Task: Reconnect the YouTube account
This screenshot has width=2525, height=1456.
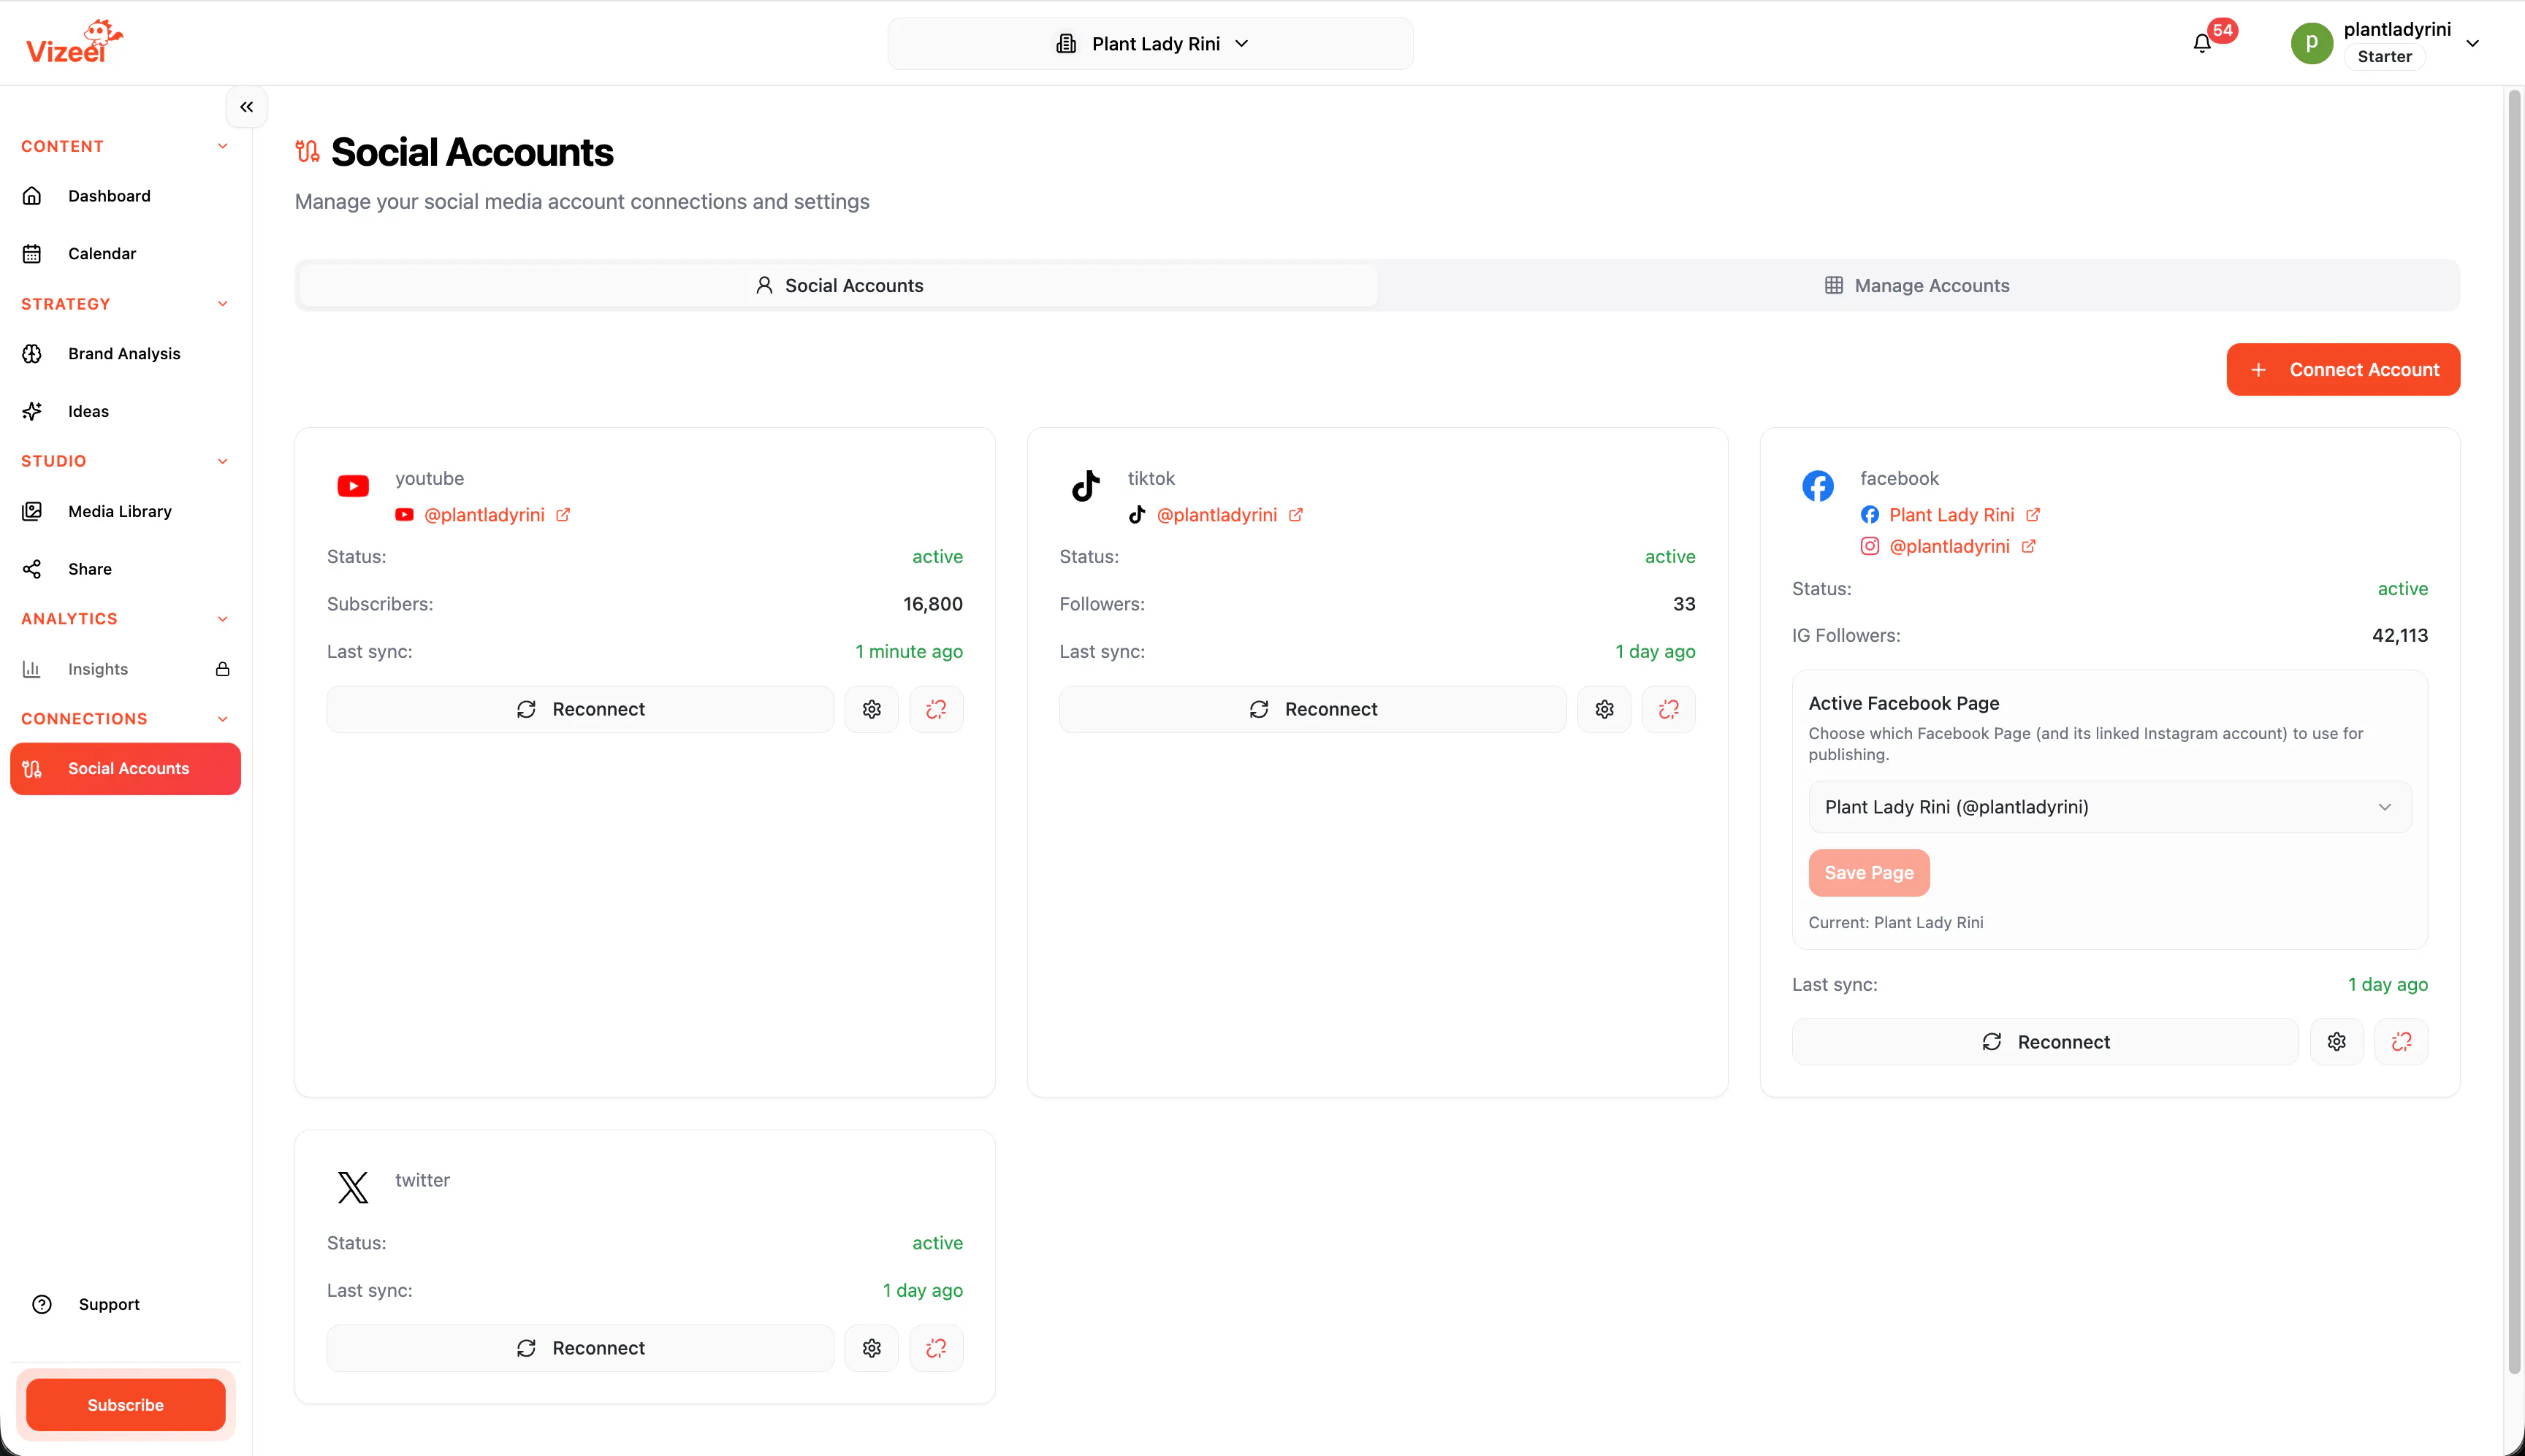Action: click(x=580, y=709)
